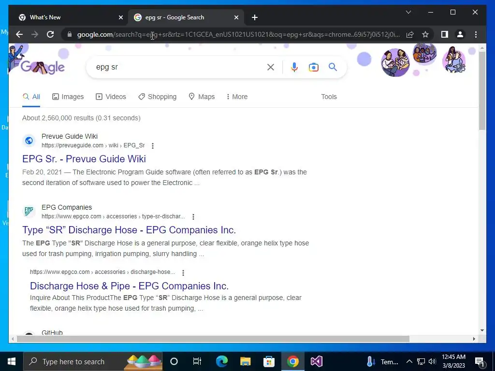Switch to Shopping results tab

(157, 97)
